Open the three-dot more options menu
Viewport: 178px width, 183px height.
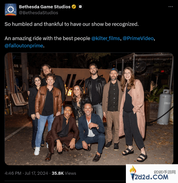tap(171, 7)
